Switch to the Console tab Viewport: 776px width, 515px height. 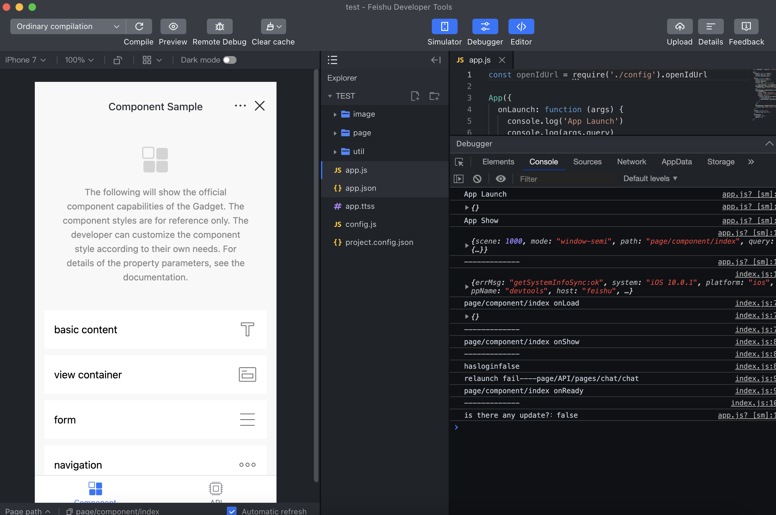coord(544,162)
